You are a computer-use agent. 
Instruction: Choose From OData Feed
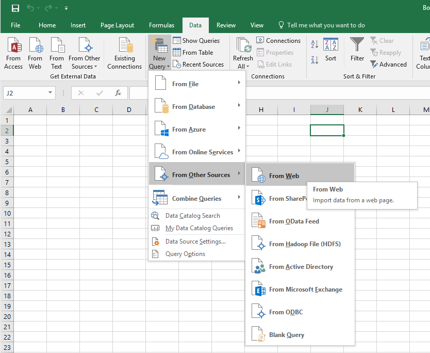click(300, 221)
